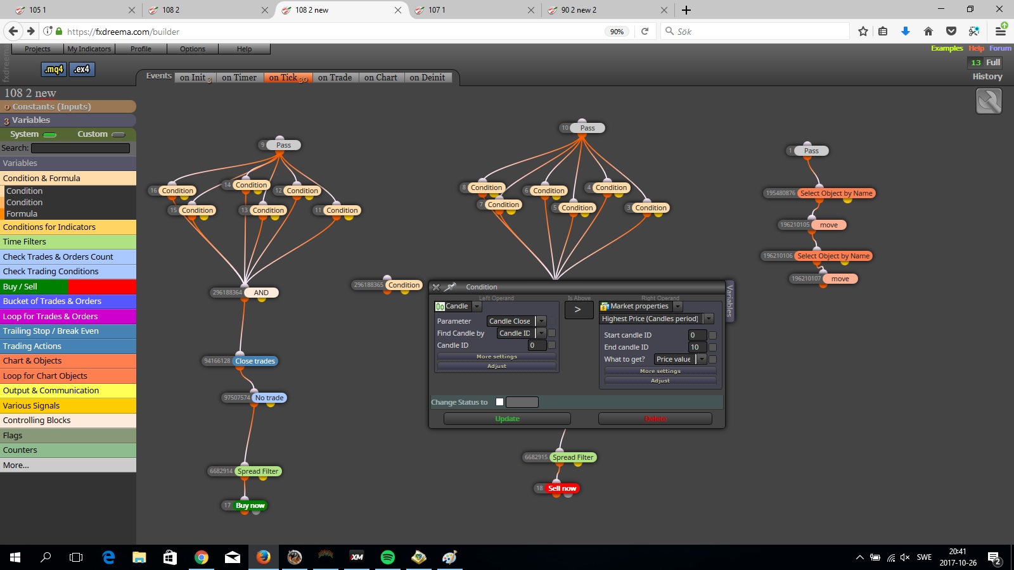The width and height of the screenshot is (1014, 570).
Task: Open the Windows action center notifications
Action: tap(994, 557)
